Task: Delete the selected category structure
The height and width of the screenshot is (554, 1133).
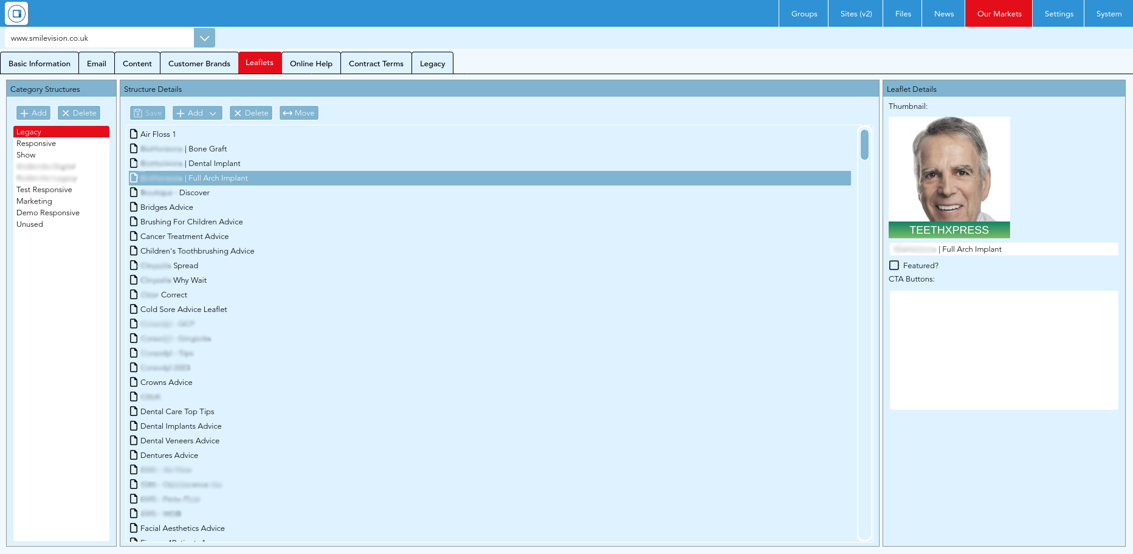Action: [79, 113]
